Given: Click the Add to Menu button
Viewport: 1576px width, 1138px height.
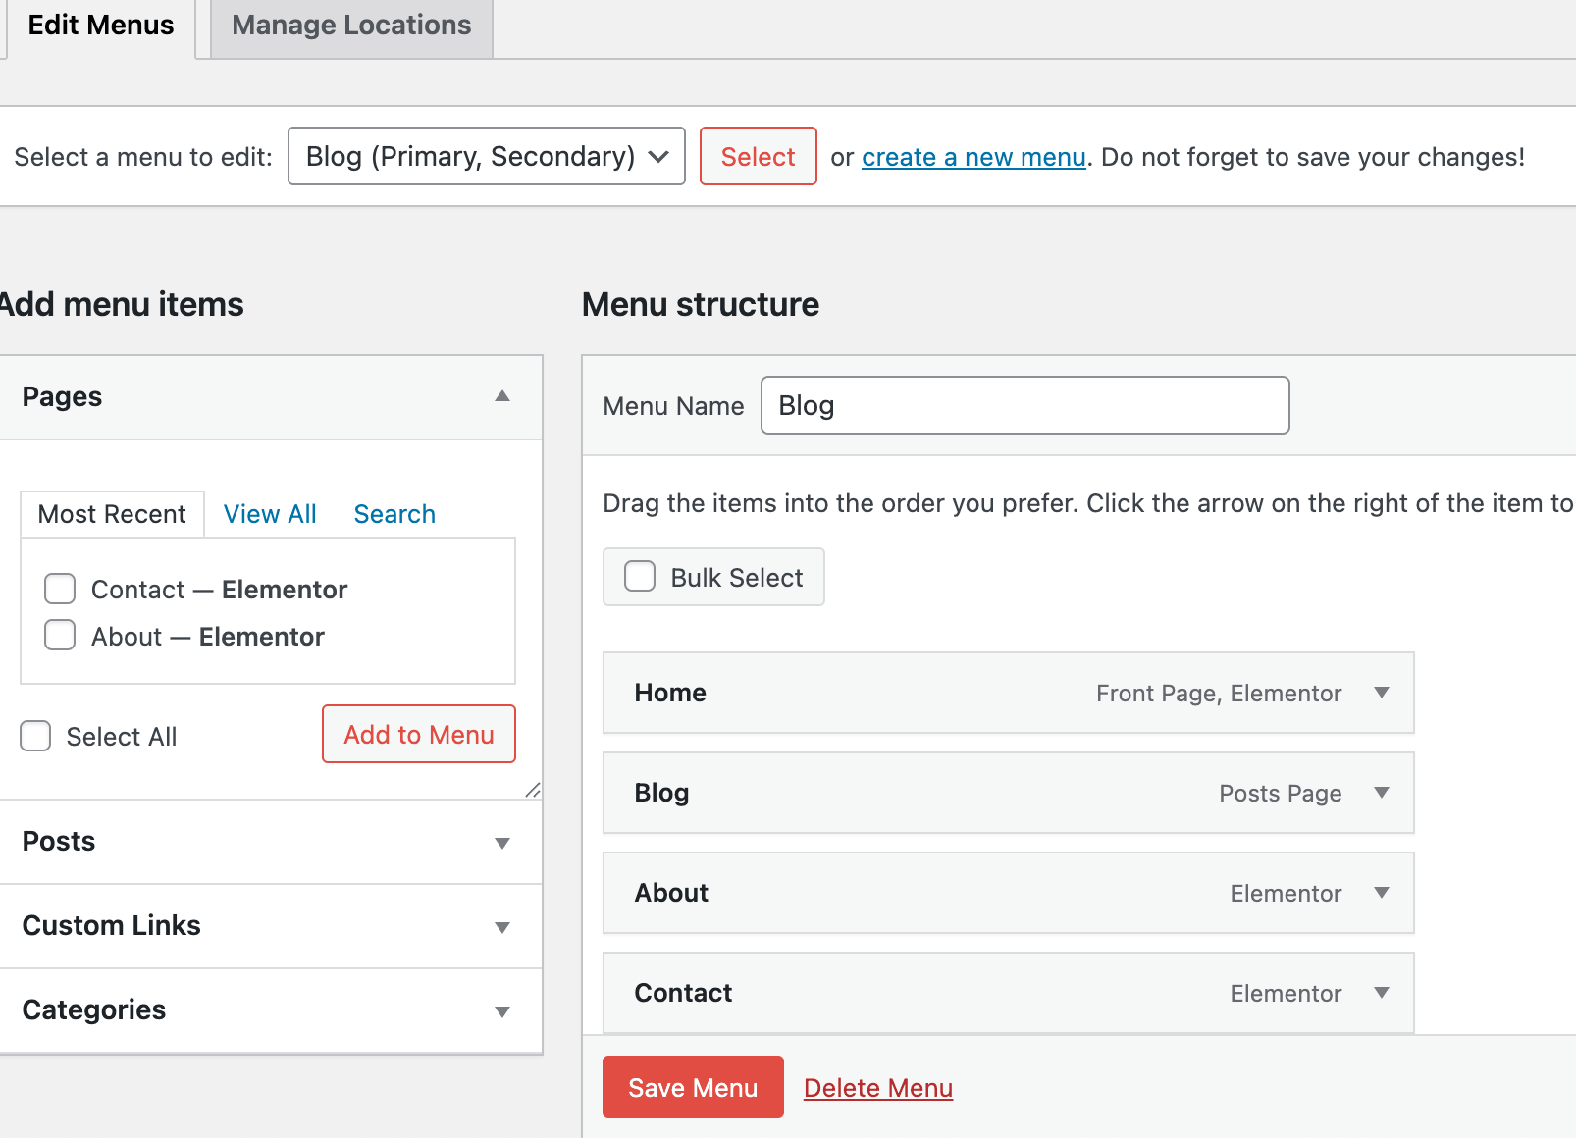Looking at the screenshot, I should click(x=418, y=734).
